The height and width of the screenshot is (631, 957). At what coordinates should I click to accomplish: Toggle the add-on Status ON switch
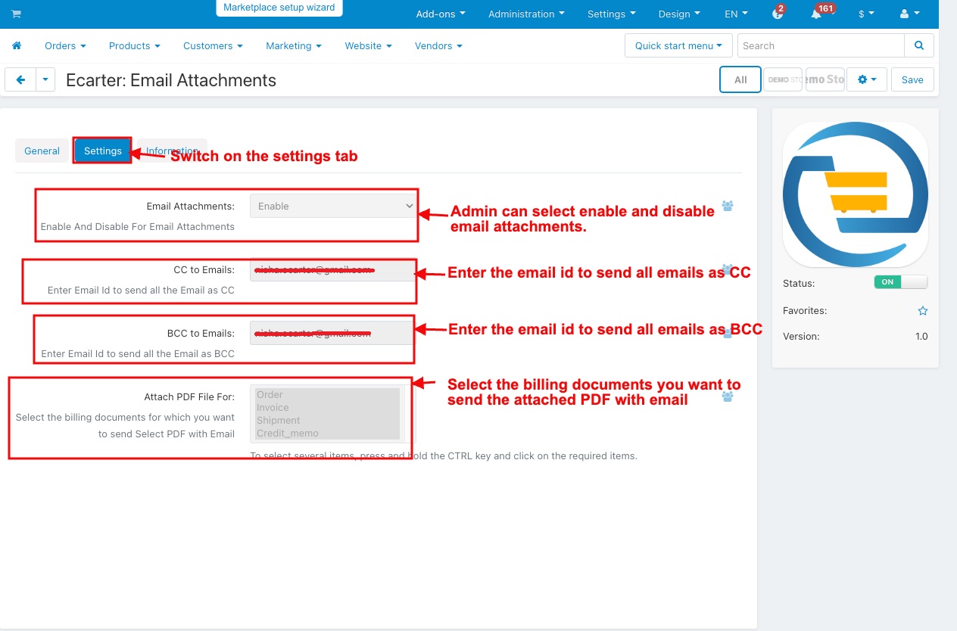pos(900,282)
